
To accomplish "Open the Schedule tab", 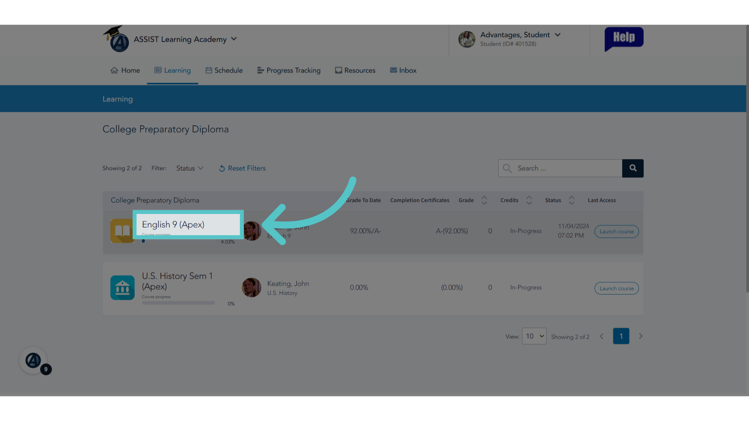I will click(224, 70).
